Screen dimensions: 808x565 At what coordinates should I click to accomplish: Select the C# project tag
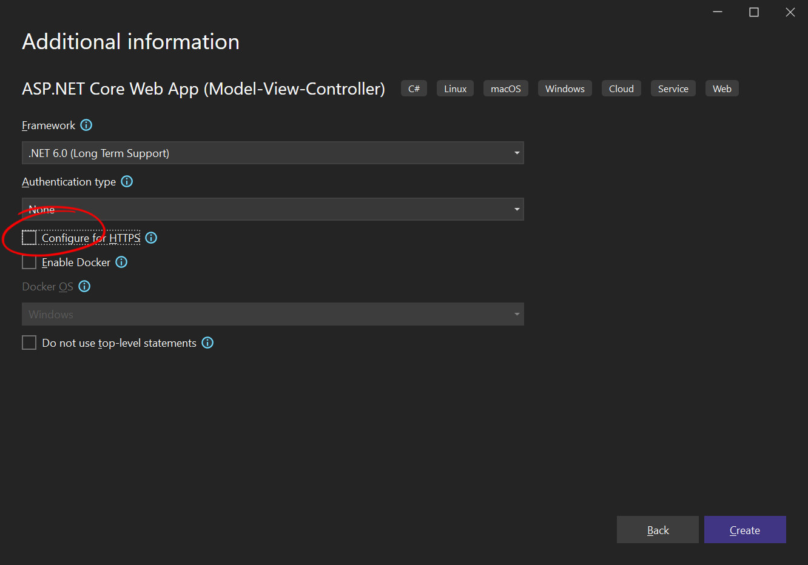tap(414, 88)
